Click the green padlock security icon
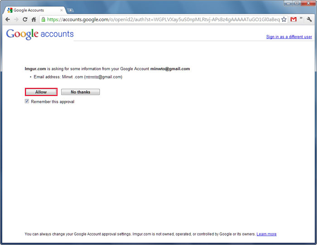 pos(43,19)
